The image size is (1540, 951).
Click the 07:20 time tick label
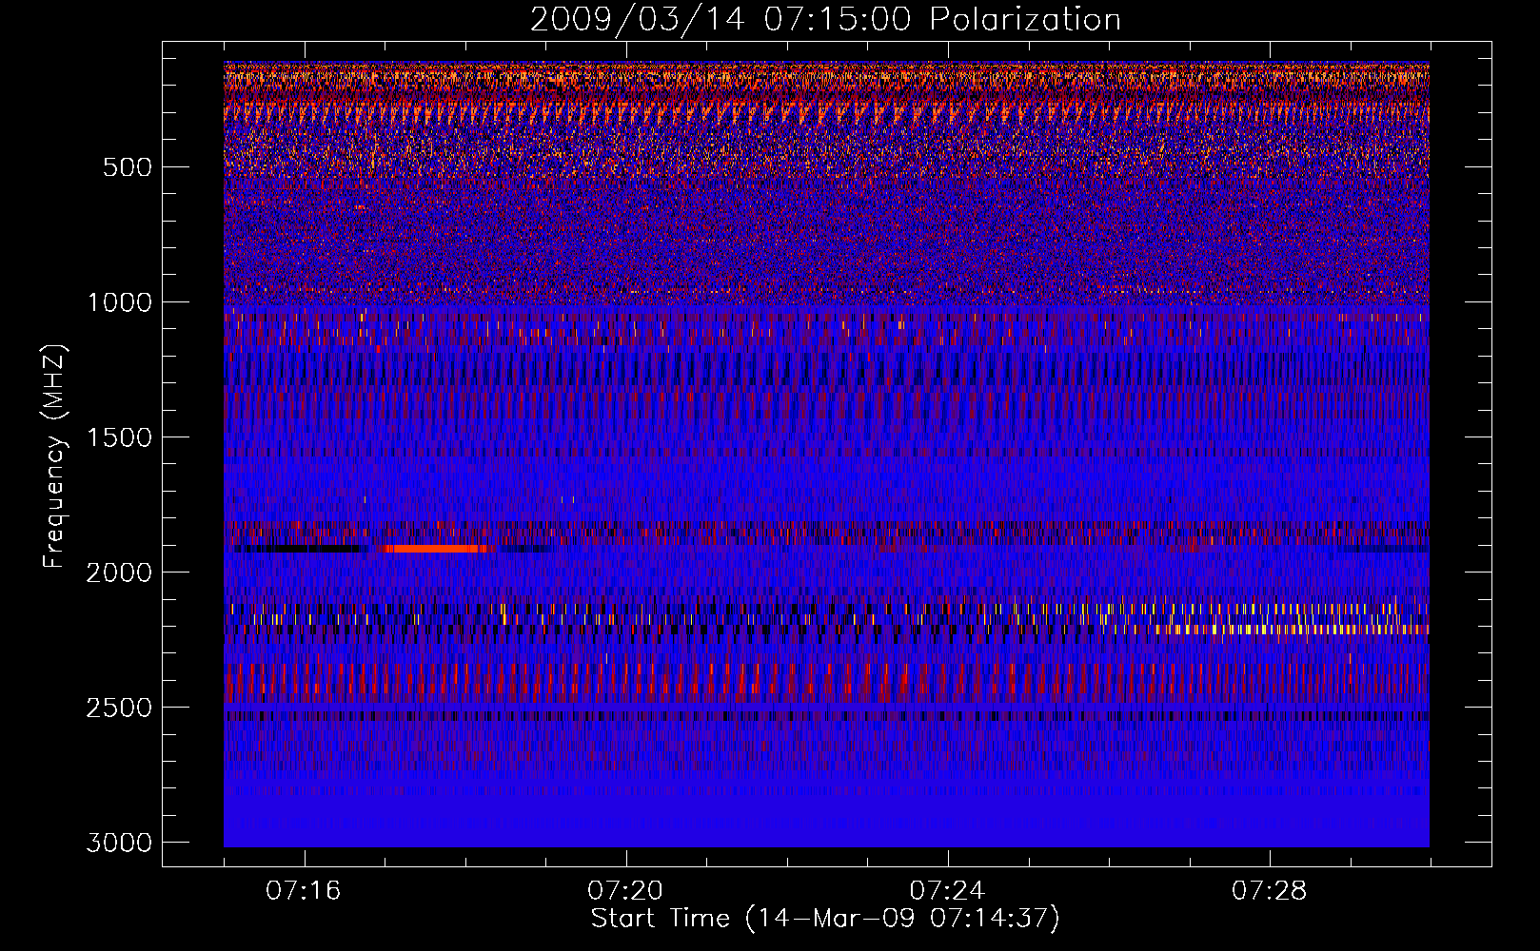coord(625,891)
